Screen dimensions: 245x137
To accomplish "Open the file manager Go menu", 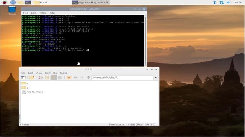I will pyautogui.click(x=55, y=73).
